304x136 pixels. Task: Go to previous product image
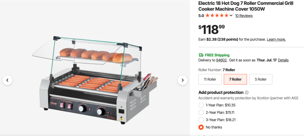click(x=7, y=80)
